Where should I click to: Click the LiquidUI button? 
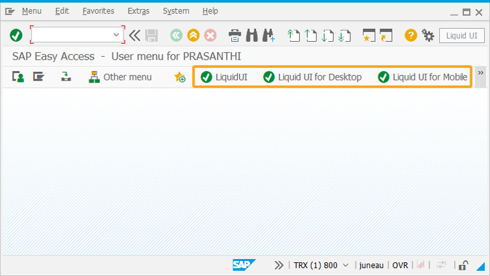pos(223,77)
